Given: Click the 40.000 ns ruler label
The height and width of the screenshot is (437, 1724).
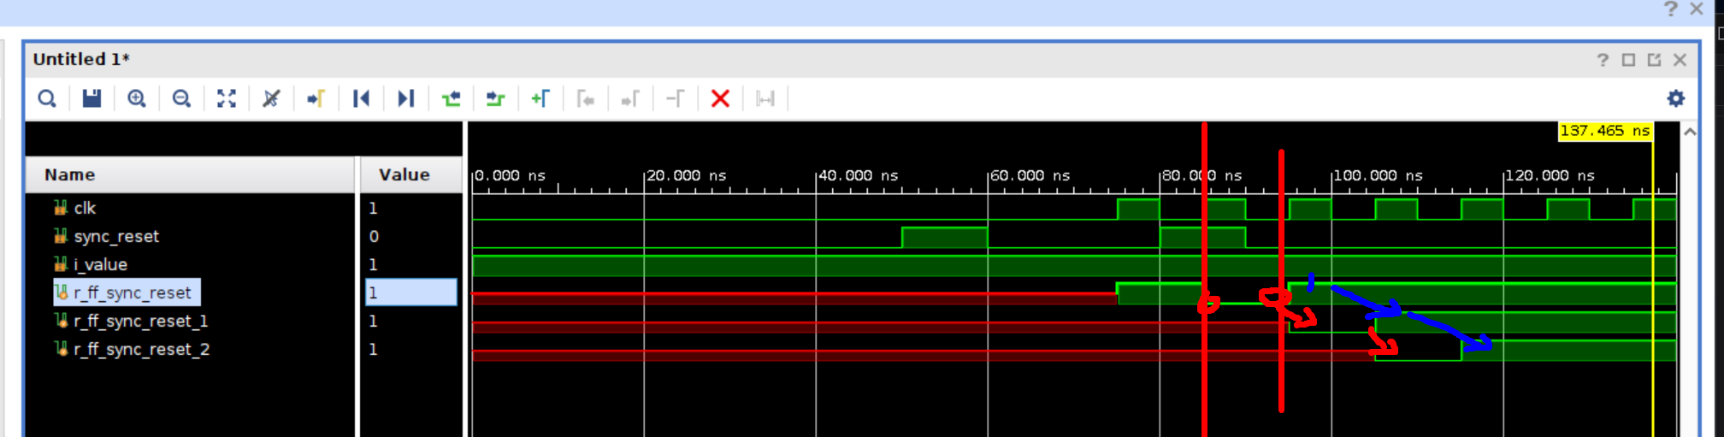Looking at the screenshot, I should click(859, 175).
